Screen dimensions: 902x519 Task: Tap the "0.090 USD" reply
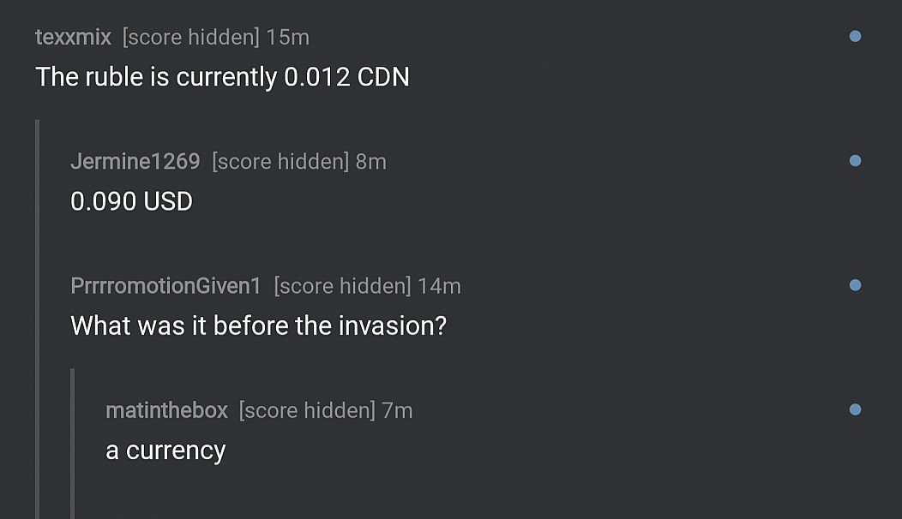[x=131, y=201]
